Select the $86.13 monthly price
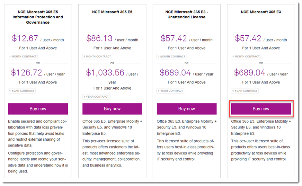This screenshot has width=302, height=186. tap(99, 39)
